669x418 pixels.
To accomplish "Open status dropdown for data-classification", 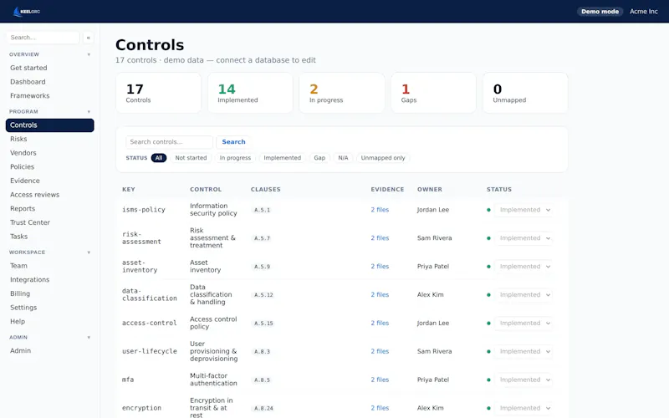I will [x=524, y=295].
